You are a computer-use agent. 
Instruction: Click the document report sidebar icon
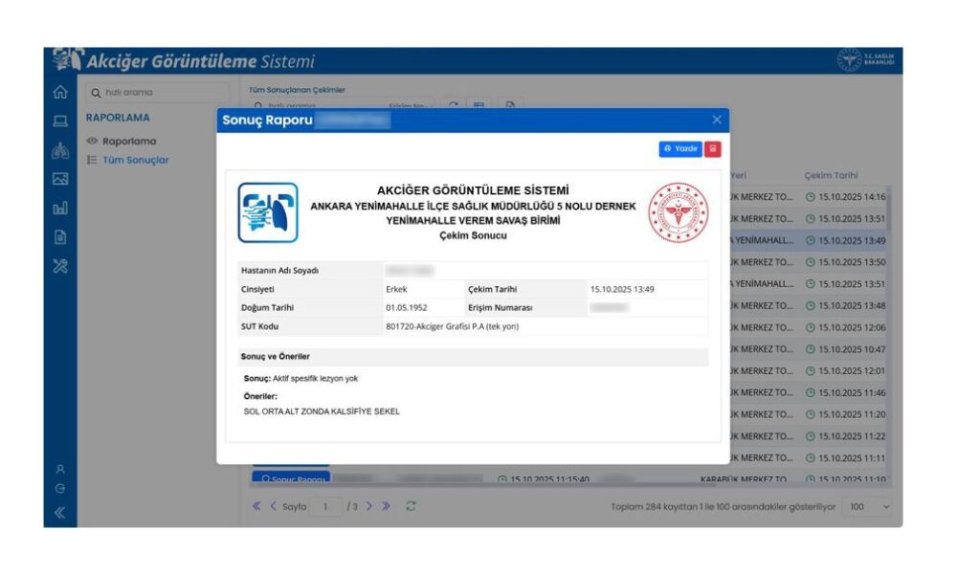click(x=59, y=236)
